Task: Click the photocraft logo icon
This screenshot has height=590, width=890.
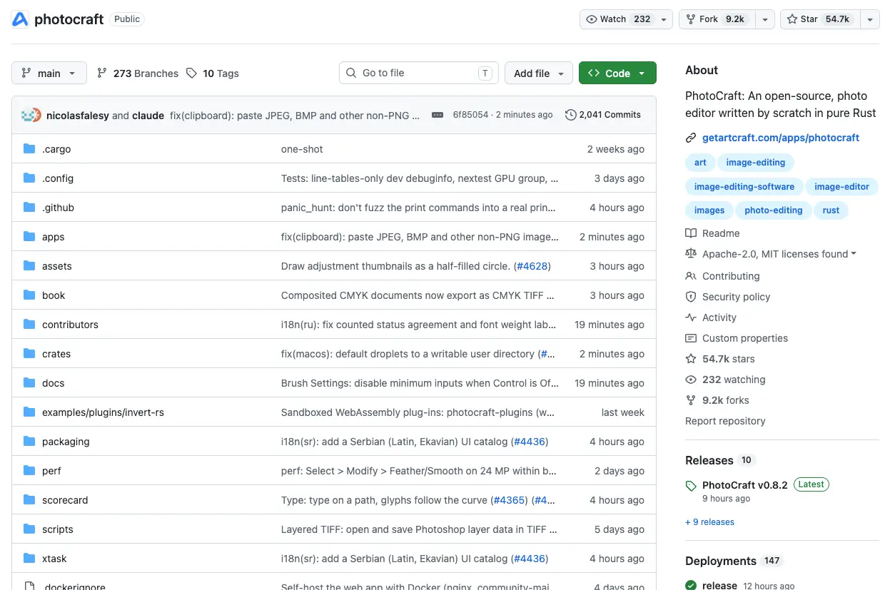Action: [x=20, y=19]
